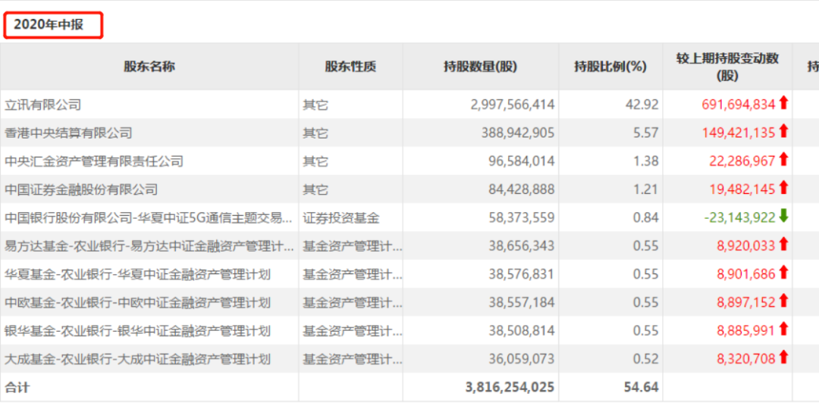The image size is (819, 409).
Task: Click the up arrow next to 8,901,686
Action: (783, 273)
